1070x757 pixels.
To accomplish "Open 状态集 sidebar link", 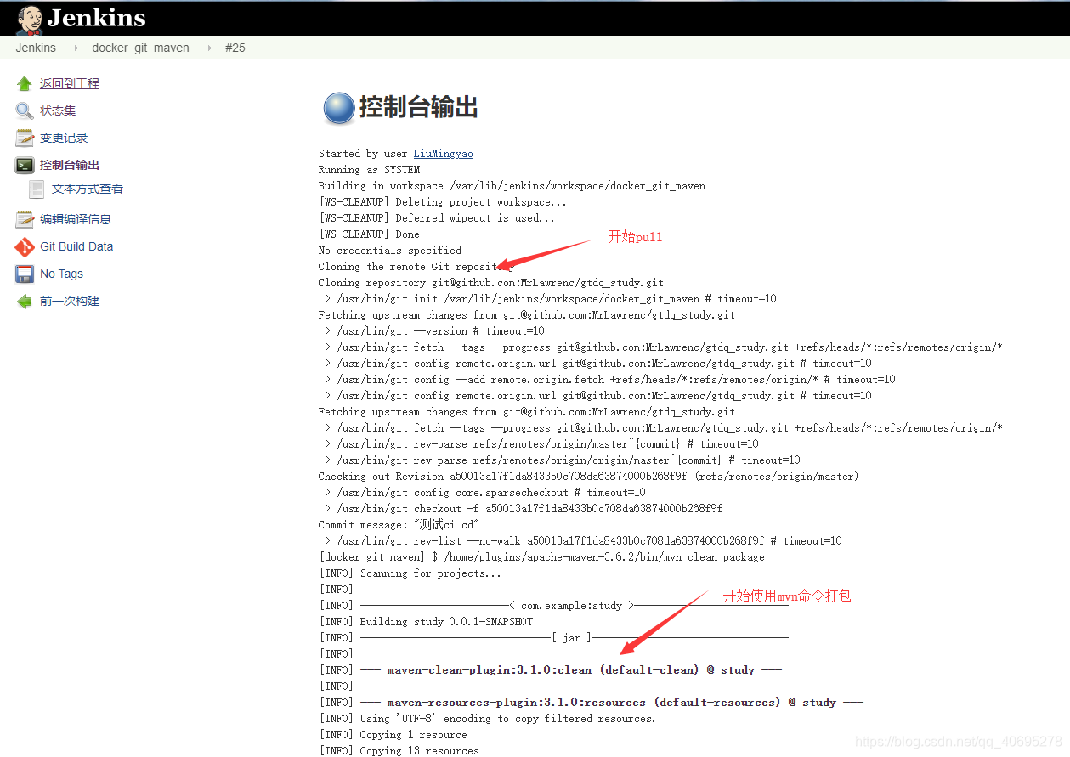I will (x=58, y=110).
